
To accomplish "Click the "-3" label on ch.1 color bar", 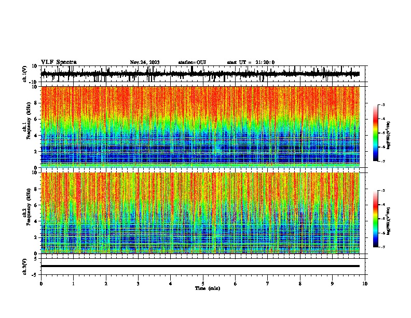I will 382,104.
